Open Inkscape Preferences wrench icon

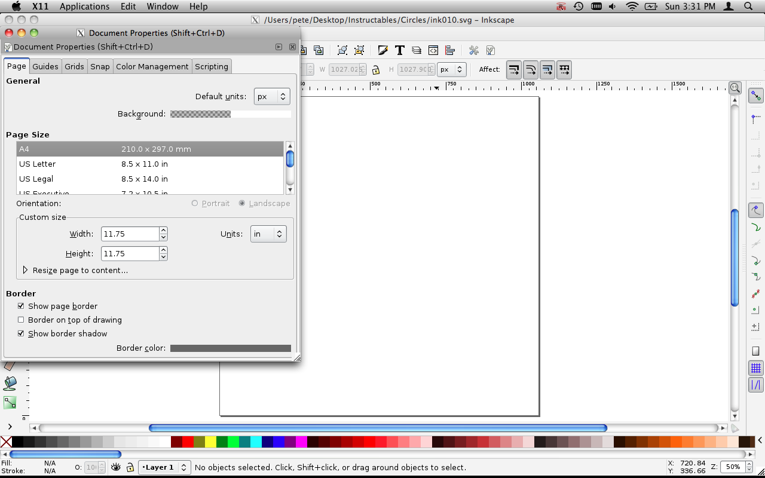point(473,50)
